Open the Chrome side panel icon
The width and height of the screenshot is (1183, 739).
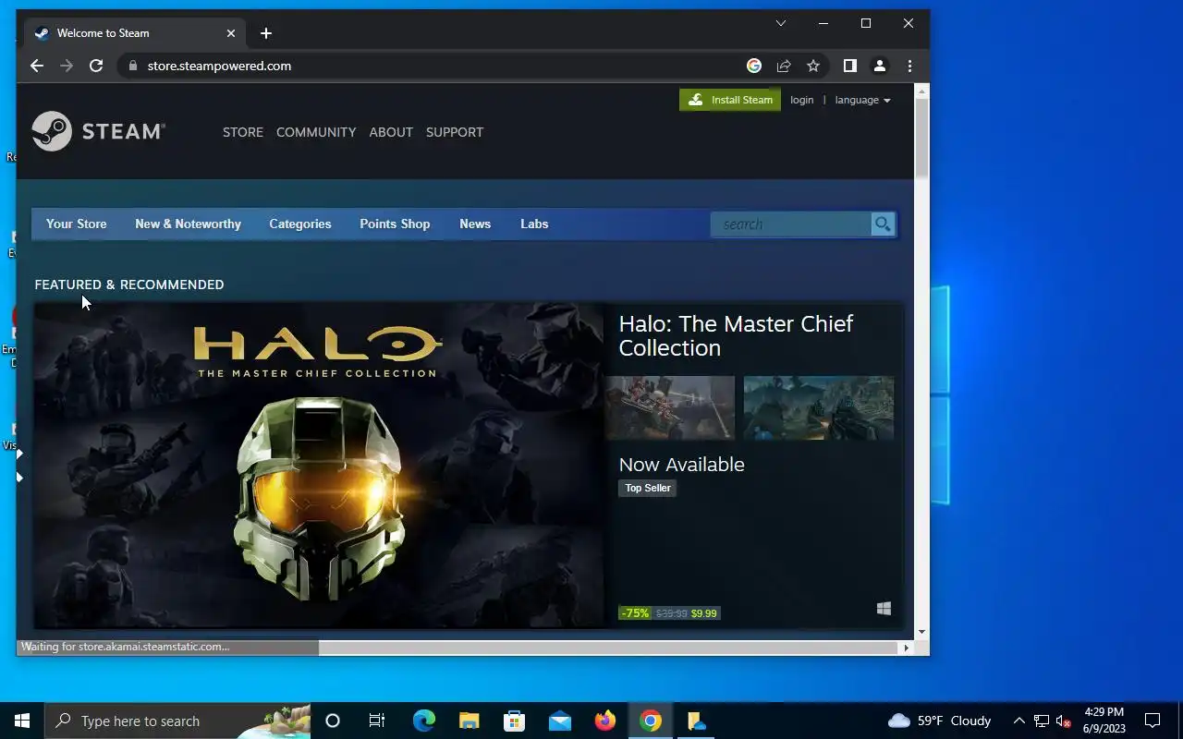tap(850, 66)
